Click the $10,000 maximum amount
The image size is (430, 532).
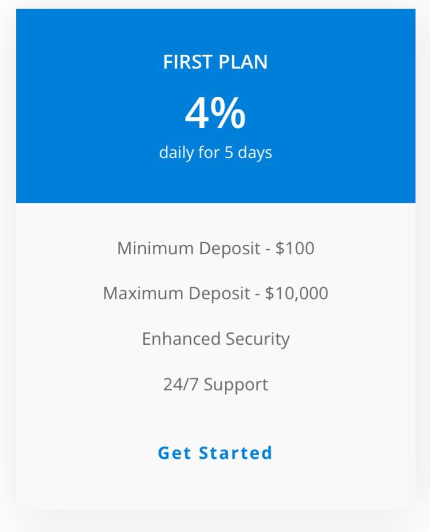tap(296, 293)
